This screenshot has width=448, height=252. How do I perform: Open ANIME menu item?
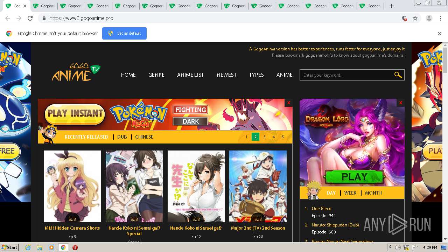[284, 75]
